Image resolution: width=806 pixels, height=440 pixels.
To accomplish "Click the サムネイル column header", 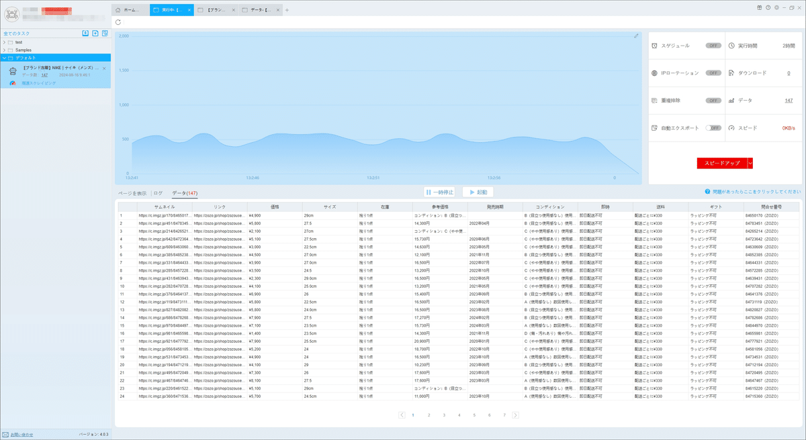I will pos(165,207).
